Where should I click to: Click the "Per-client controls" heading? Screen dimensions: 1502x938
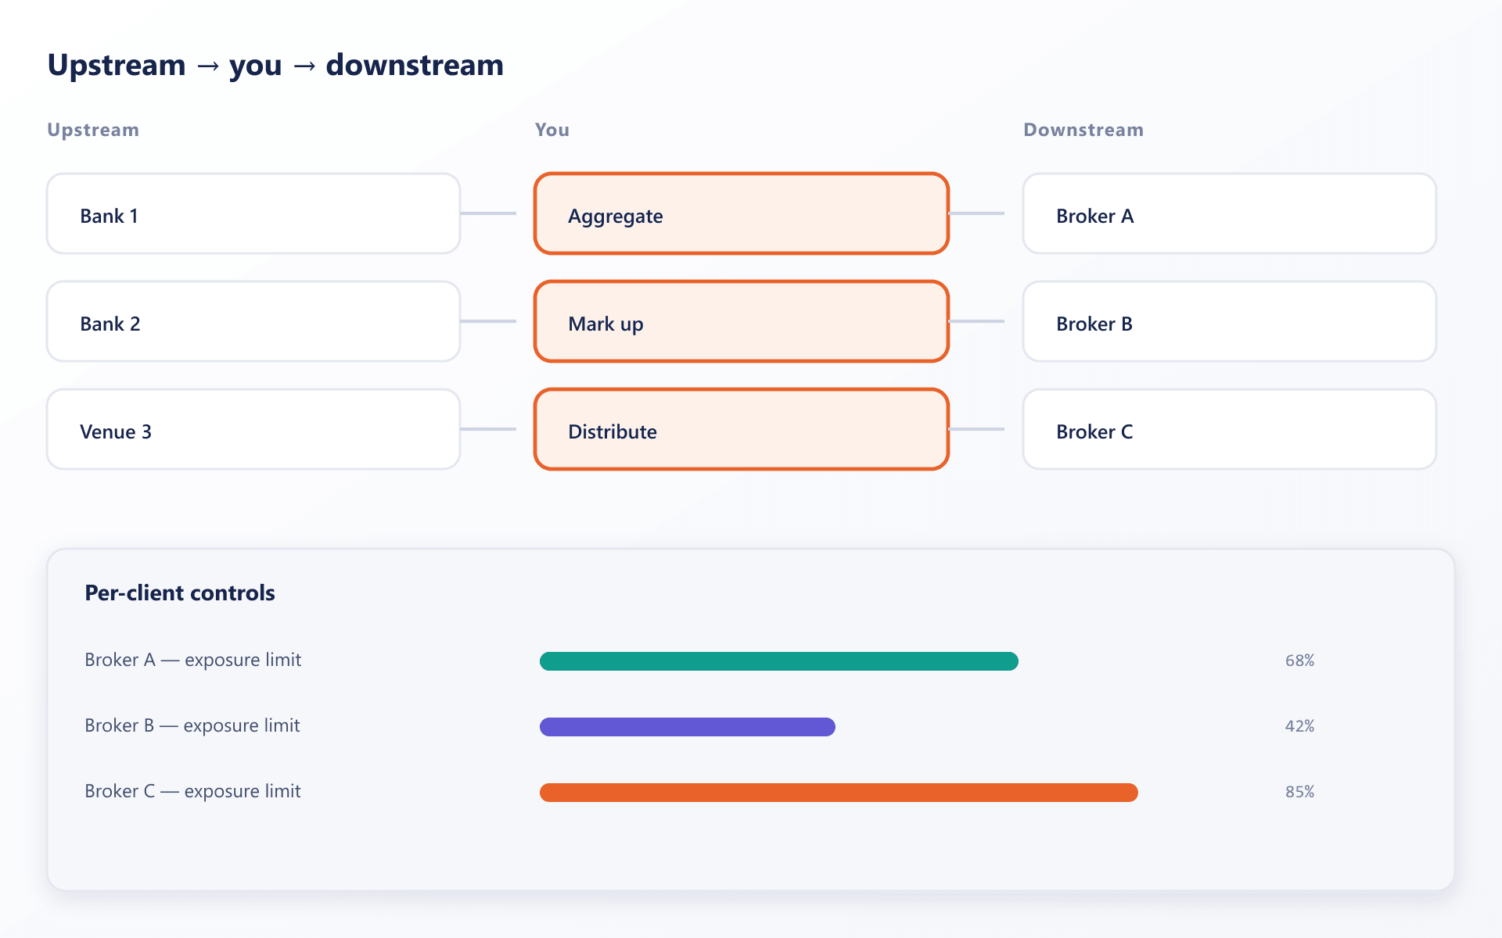[x=180, y=593]
